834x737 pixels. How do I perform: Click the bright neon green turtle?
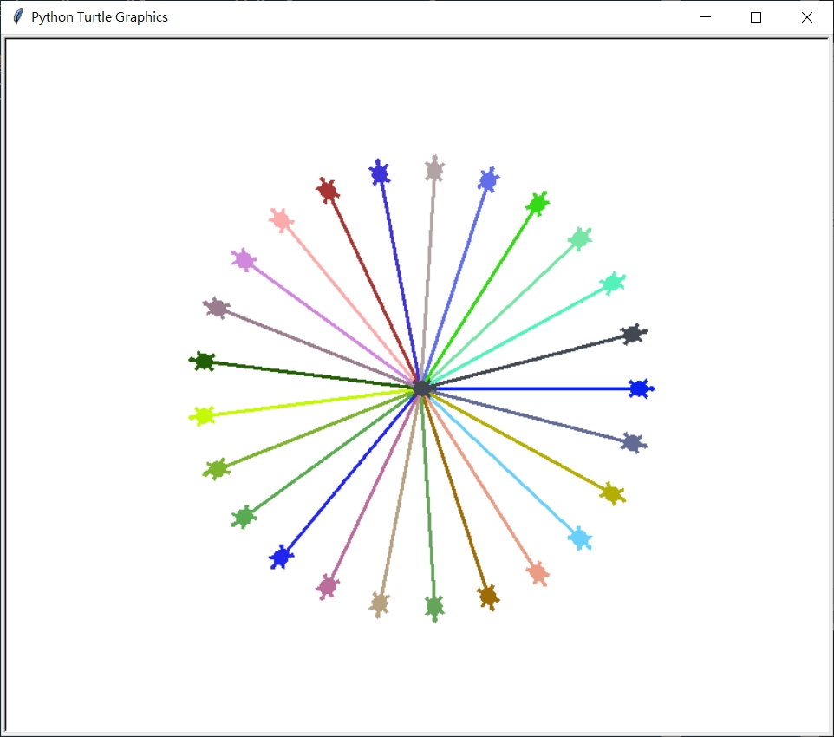(538, 204)
